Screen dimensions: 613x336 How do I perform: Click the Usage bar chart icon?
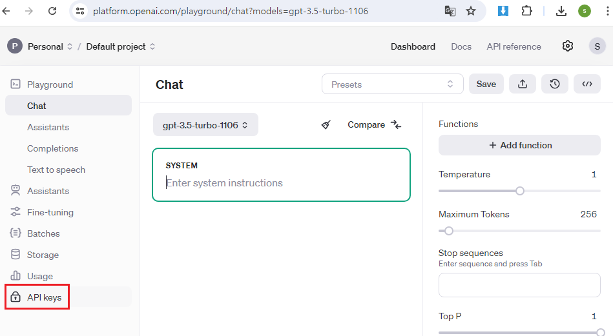16,275
